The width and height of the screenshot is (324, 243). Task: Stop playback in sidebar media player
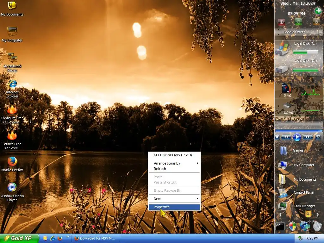[x=277, y=137]
